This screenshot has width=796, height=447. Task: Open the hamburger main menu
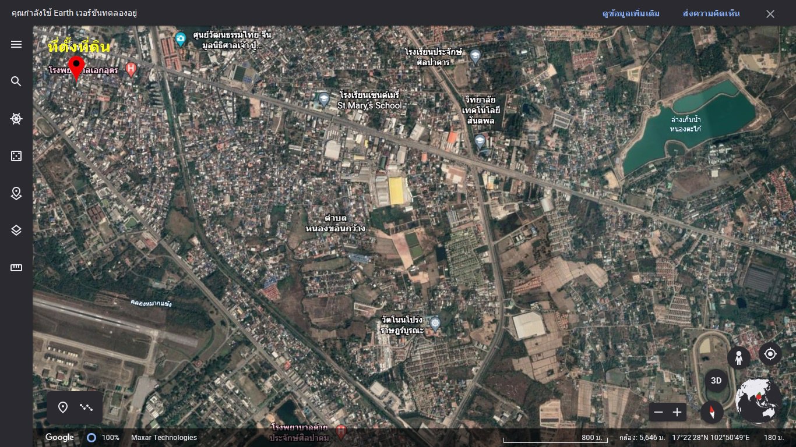[16, 44]
